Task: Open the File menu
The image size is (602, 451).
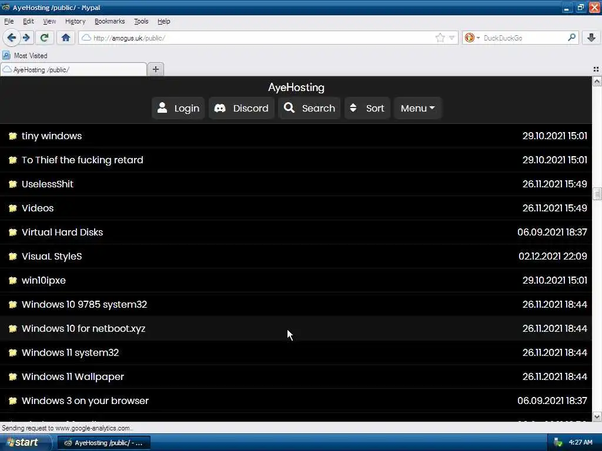Action: [x=9, y=21]
